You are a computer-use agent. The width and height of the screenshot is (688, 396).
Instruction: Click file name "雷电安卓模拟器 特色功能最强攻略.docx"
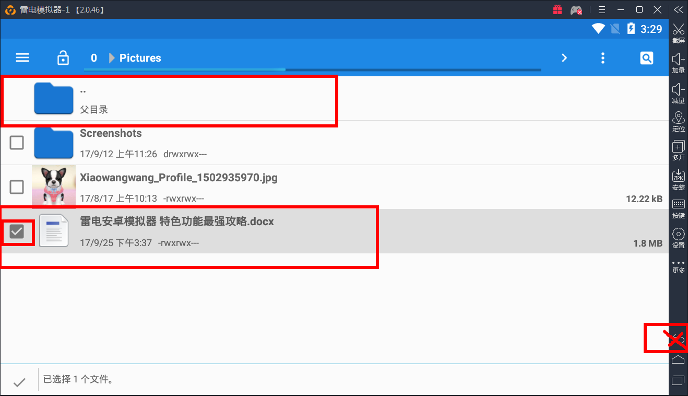coord(177,222)
